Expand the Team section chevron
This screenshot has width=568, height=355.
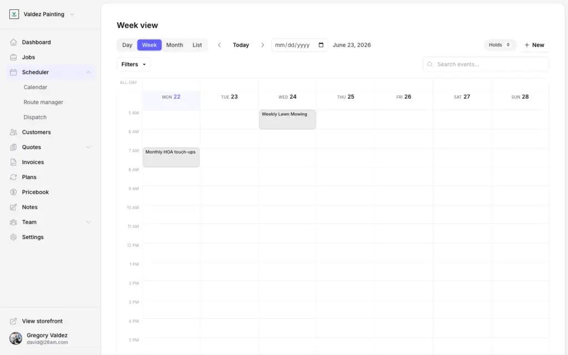(88, 222)
